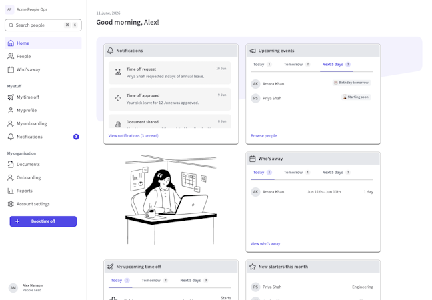Open the Documents icon in sidebar
This screenshot has height=300, width=432.
(11, 165)
